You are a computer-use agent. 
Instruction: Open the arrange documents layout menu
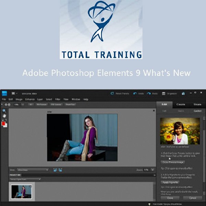coord(14,93)
